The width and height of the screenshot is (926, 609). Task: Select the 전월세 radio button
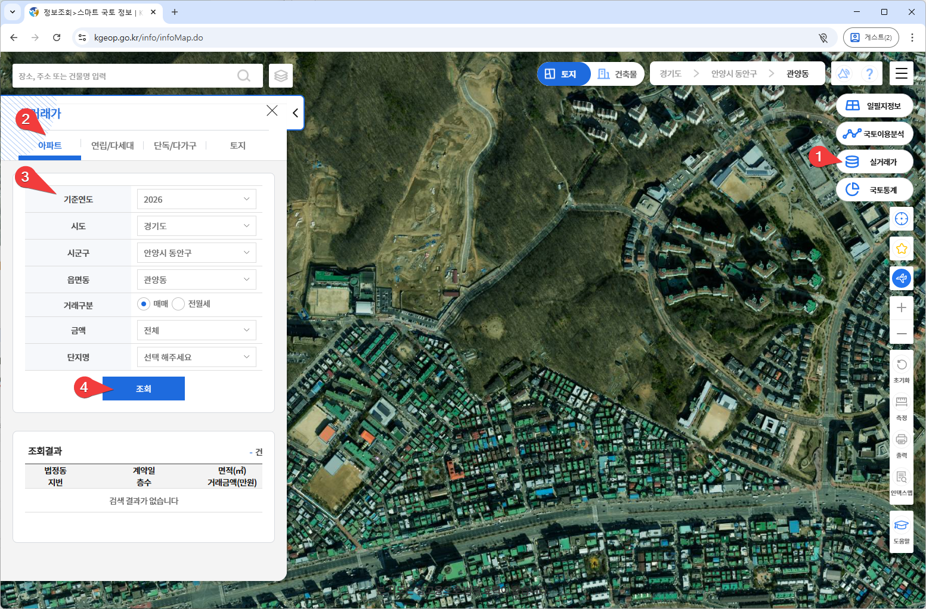point(178,304)
